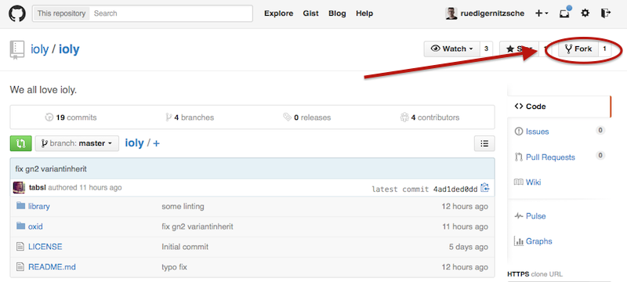
Task: Open the notifications inbox icon
Action: point(564,13)
